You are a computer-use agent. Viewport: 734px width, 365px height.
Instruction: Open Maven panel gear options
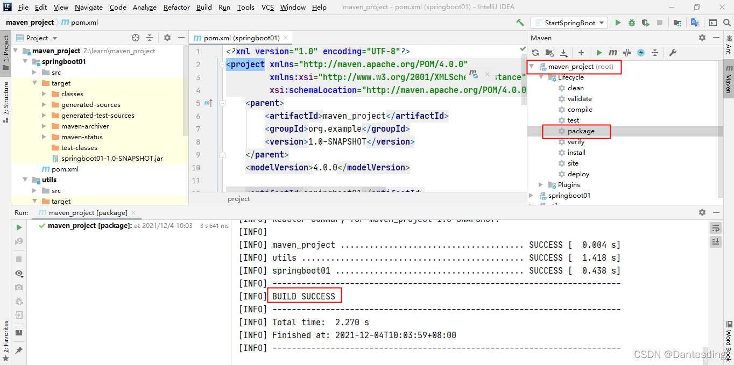tap(702, 38)
